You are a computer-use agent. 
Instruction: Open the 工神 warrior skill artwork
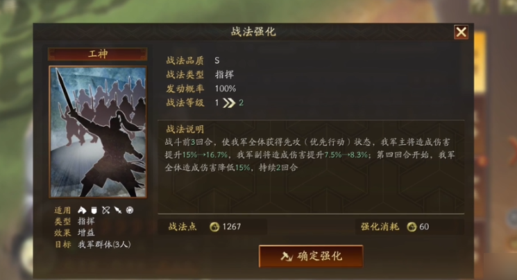click(98, 132)
